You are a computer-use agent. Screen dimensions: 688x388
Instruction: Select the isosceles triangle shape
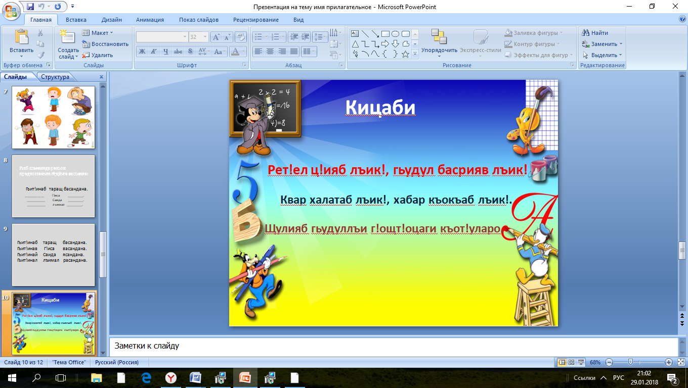coord(355,43)
